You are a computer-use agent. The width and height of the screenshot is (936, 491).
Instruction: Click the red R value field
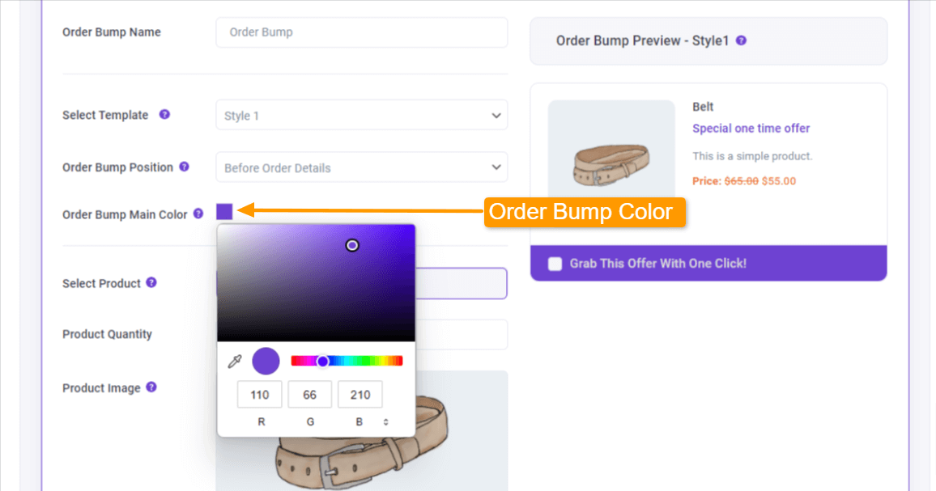tap(260, 395)
